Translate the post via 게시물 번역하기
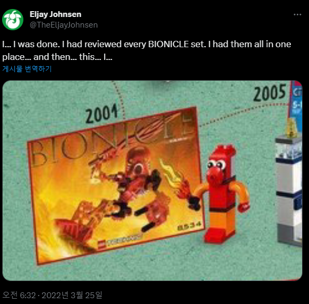This screenshot has height=304, width=309. click(x=27, y=69)
